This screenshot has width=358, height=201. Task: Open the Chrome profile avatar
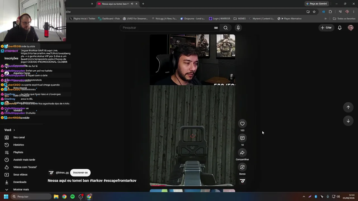pos(347,12)
